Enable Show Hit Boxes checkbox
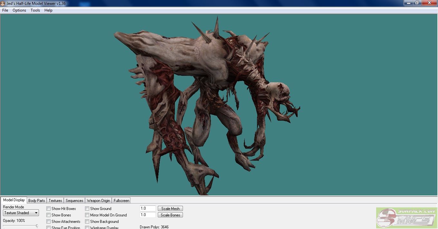The image size is (438, 229). point(49,209)
